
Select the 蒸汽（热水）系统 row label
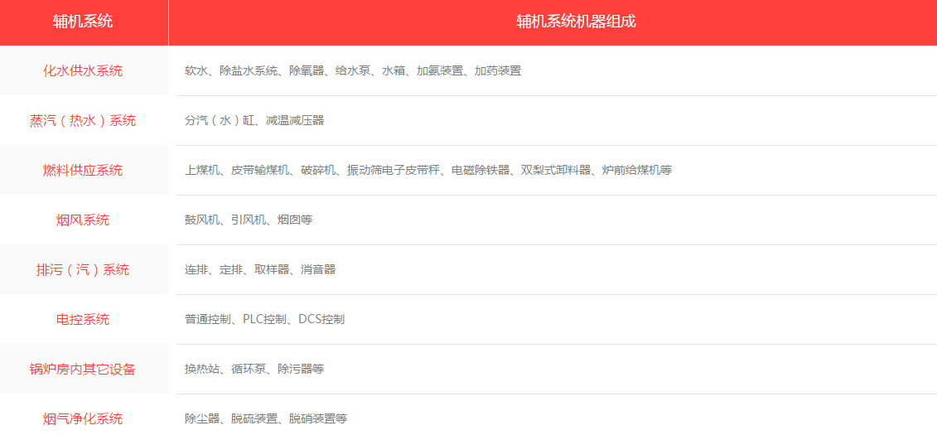click(x=83, y=120)
